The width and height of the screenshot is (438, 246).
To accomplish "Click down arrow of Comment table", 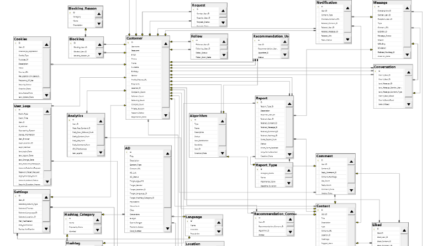I will point(351,190).
